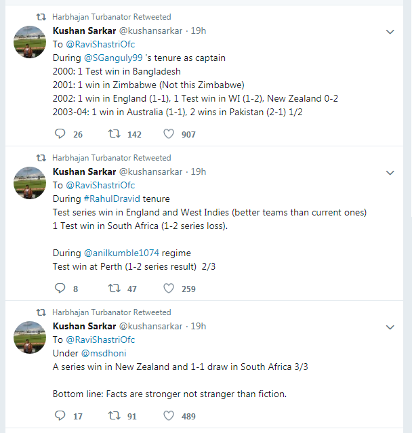412x433 pixels.
Task: Like the tweet with 259 likes
Action: 169,289
